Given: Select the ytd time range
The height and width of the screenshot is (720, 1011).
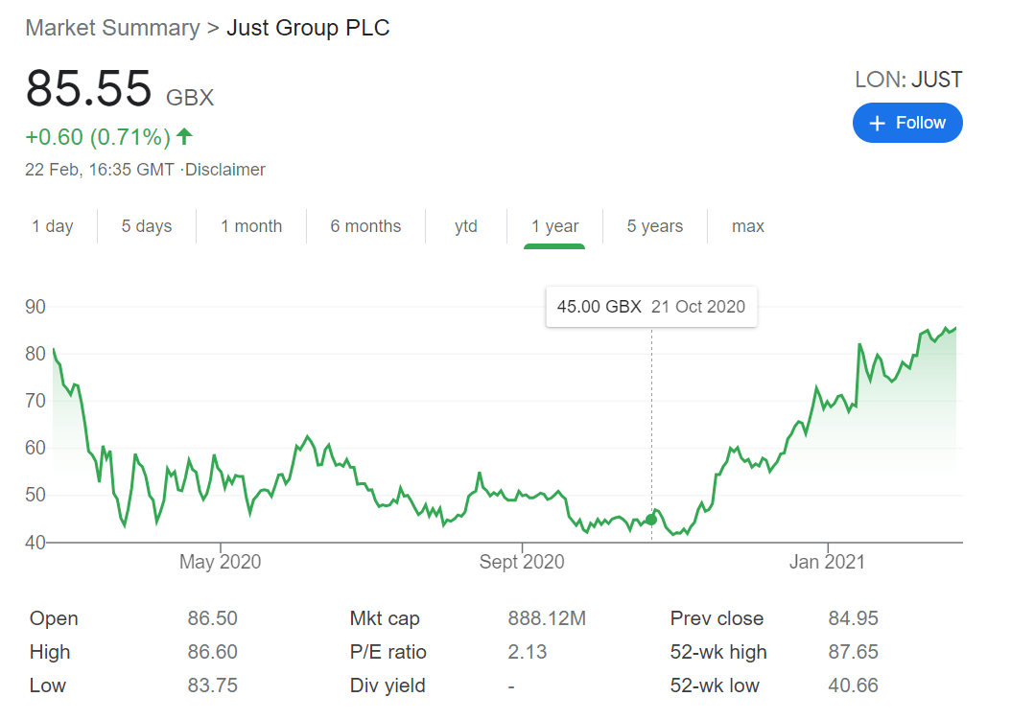Looking at the screenshot, I should (466, 226).
